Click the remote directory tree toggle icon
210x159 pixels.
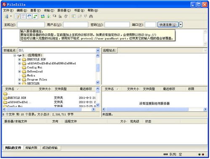click(29, 16)
